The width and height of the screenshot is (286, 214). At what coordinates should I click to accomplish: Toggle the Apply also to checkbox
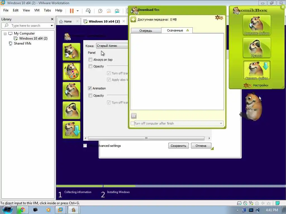tap(109, 79)
